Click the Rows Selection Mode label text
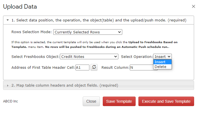The height and width of the screenshot is (113, 198). tap(31, 32)
